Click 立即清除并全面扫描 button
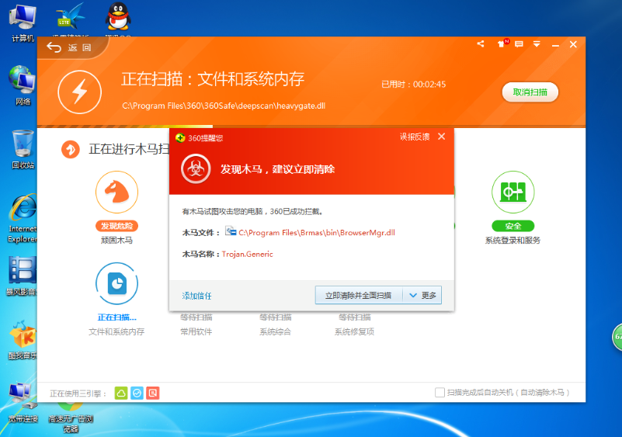This screenshot has height=437, width=622. (x=359, y=296)
